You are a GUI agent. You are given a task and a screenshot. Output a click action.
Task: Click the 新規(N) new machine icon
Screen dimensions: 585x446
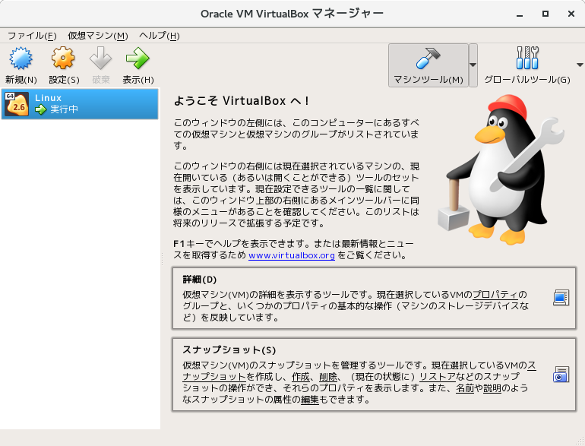click(x=21, y=59)
